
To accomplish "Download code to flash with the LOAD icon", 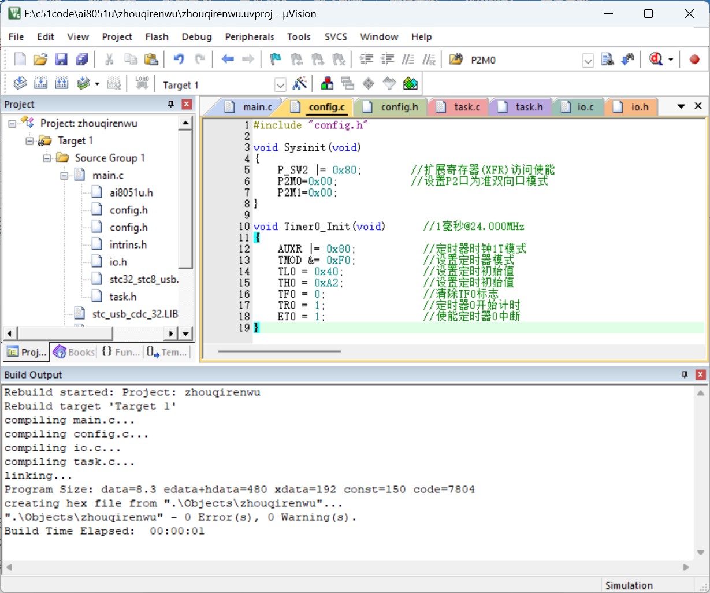I will 142,84.
